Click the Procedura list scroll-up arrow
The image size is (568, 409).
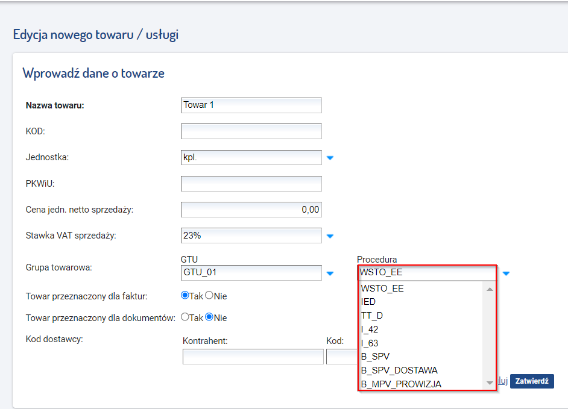click(x=490, y=289)
